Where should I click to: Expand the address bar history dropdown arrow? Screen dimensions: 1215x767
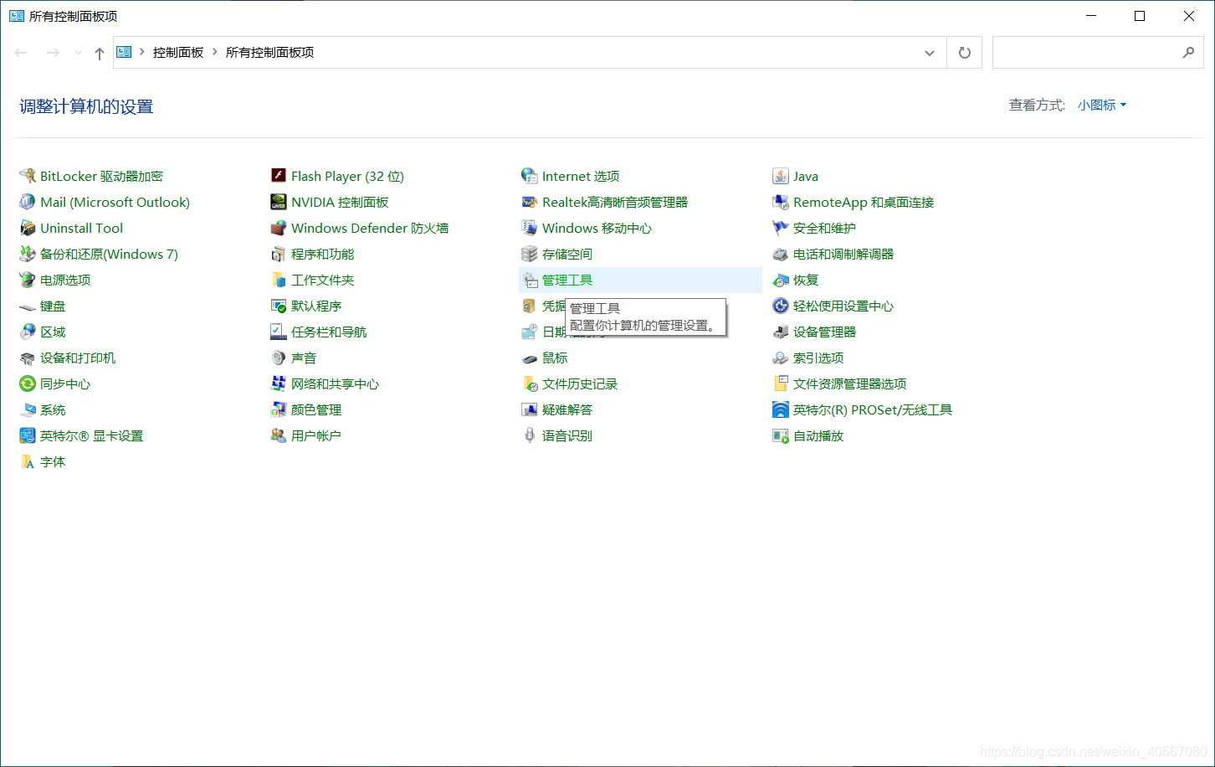(x=930, y=53)
